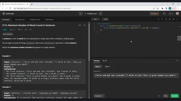Open the timer alarm clock icon
Screen dimensions: 181x101
tap(164, 14)
